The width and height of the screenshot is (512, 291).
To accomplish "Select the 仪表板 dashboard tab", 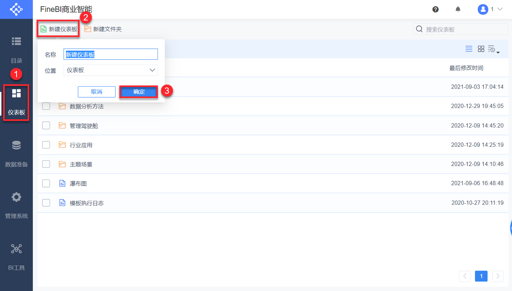I will click(16, 102).
